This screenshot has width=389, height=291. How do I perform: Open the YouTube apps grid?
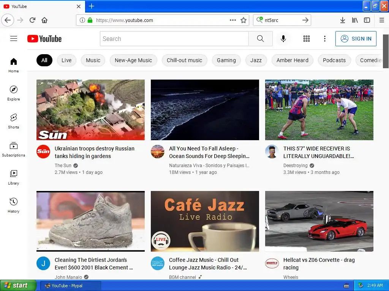pyautogui.click(x=307, y=39)
